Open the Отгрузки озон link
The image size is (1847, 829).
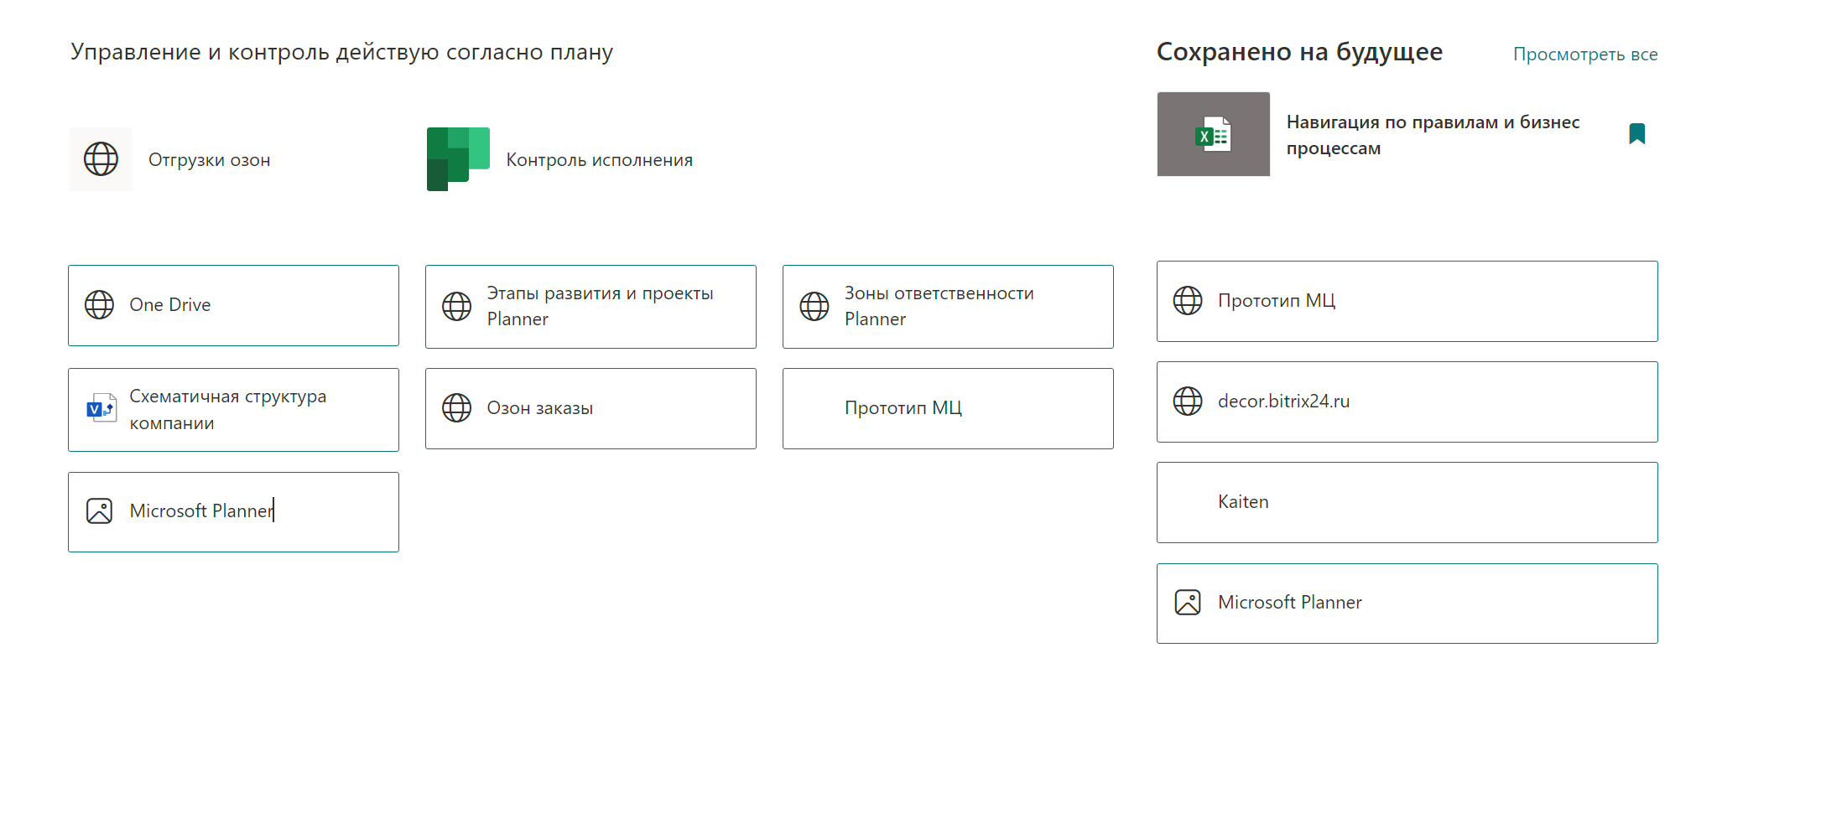pyautogui.click(x=209, y=160)
